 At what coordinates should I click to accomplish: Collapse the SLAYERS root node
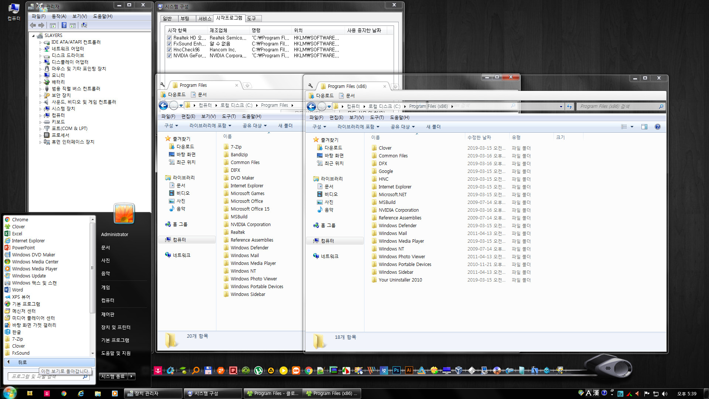(33, 36)
